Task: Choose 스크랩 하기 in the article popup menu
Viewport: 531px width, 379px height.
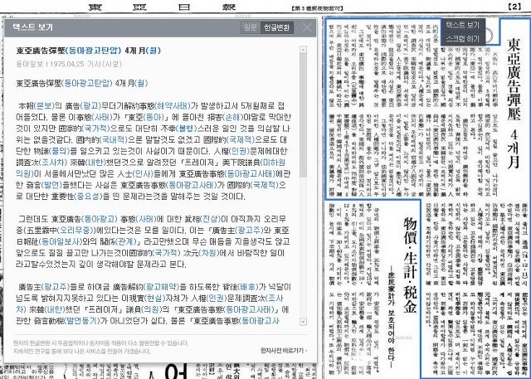Action: coord(463,38)
